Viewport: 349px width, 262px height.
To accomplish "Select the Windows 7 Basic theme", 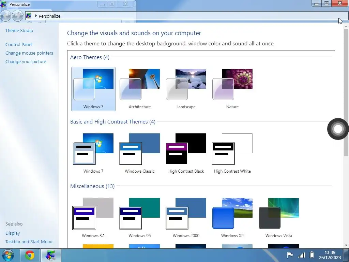I will 93,153.
